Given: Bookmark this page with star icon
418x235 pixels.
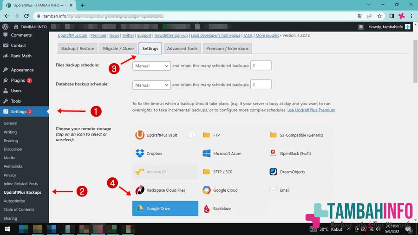Looking at the screenshot, I should click(x=379, y=16).
